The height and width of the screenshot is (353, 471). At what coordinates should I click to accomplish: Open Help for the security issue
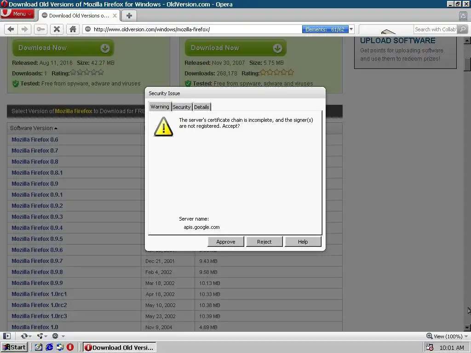(x=303, y=242)
